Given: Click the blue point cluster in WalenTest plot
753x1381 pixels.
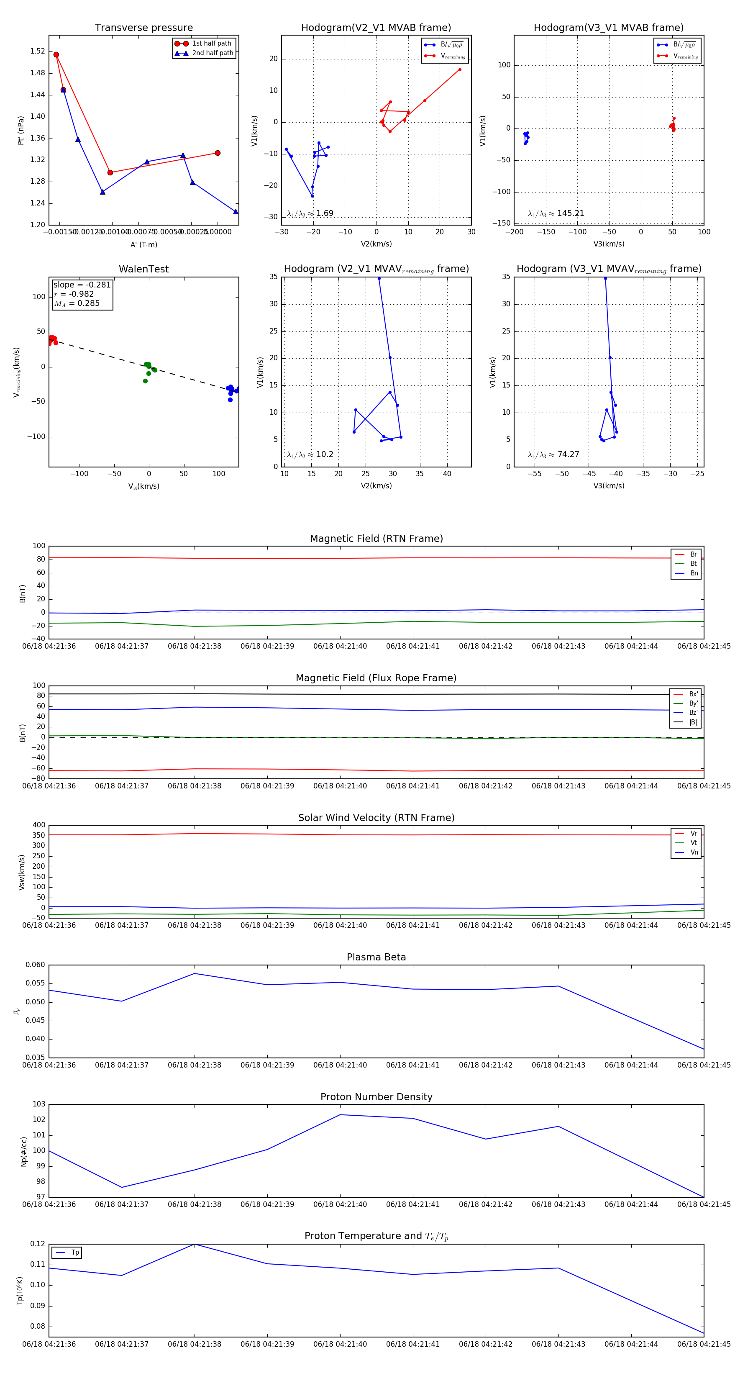Looking at the screenshot, I should coord(231,389).
